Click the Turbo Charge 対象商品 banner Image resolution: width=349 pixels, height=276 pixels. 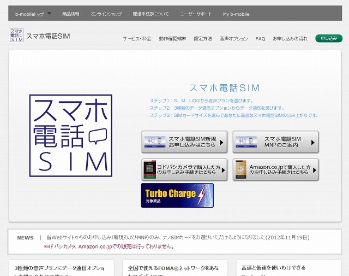[177, 196]
